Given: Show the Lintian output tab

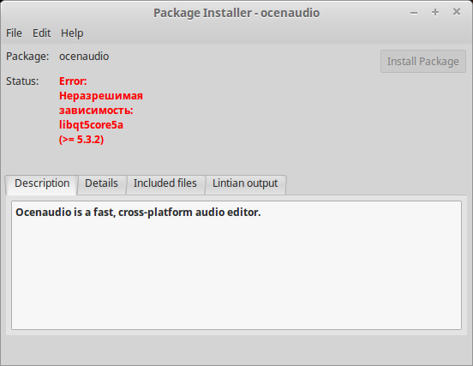Looking at the screenshot, I should click(245, 183).
